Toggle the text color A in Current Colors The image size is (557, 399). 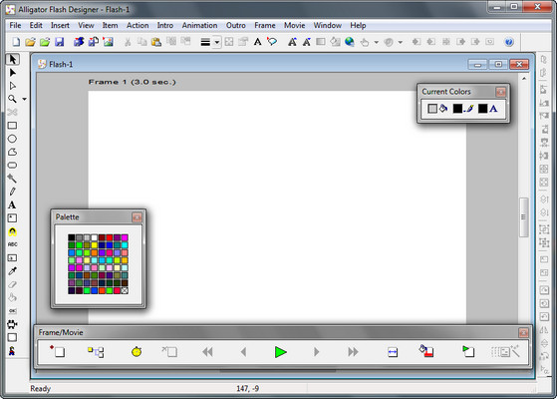point(493,109)
